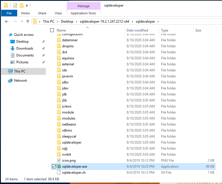Open the Application Tools tab

(x=83, y=13)
